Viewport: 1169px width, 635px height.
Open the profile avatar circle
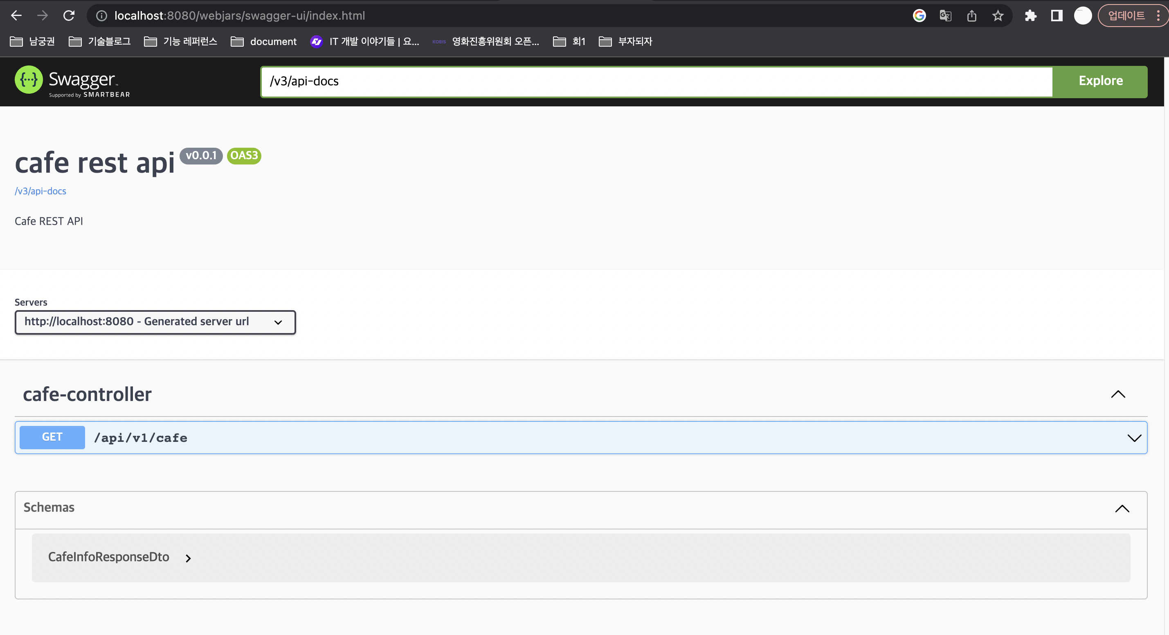click(x=1082, y=16)
